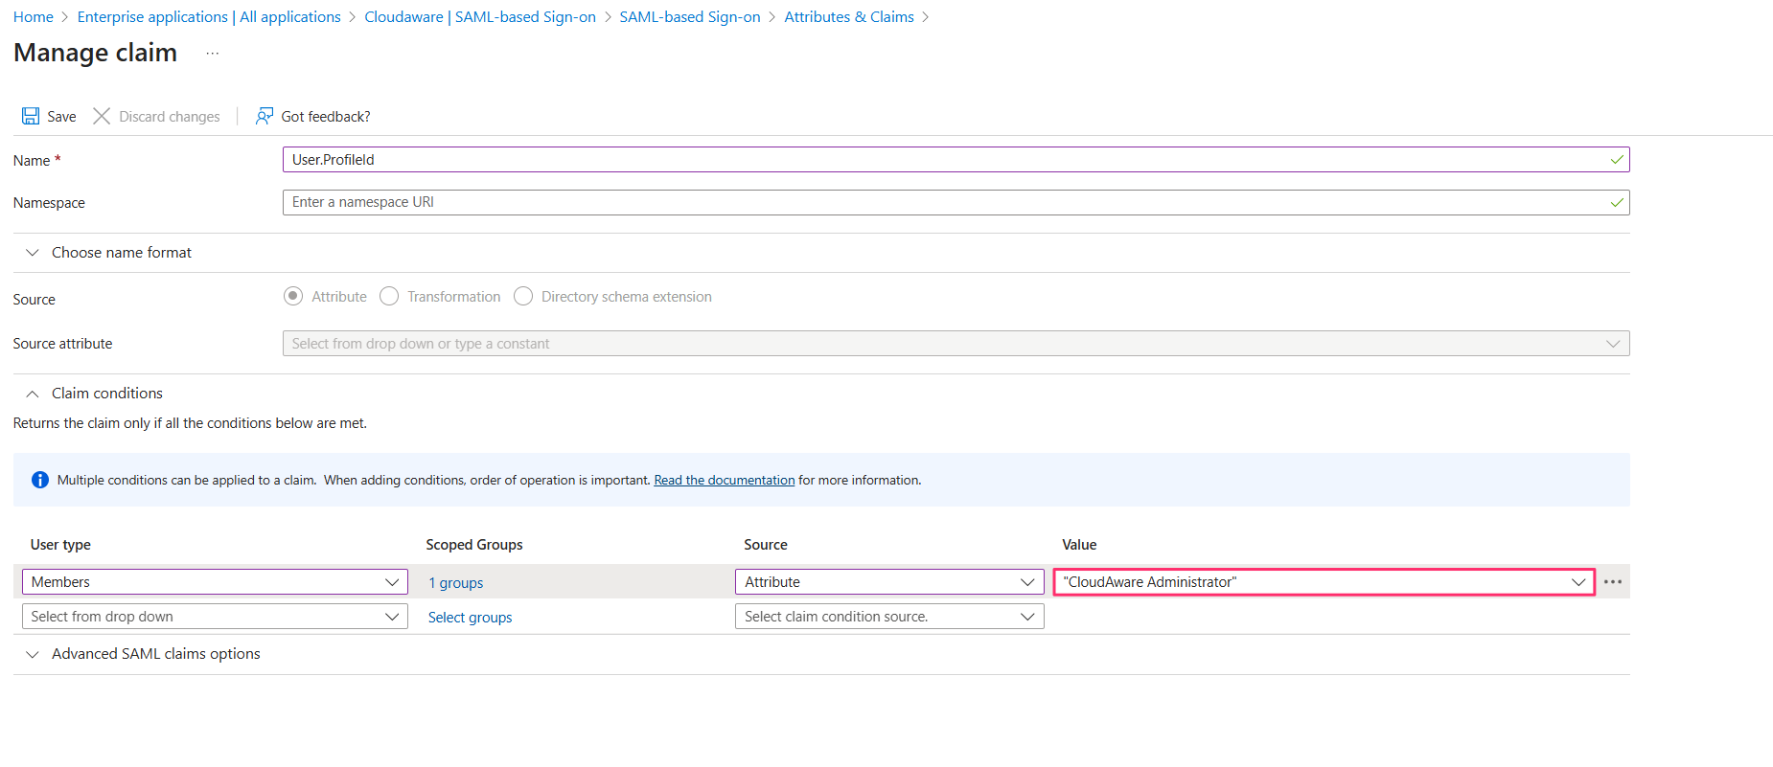Open the ellipsis menu beside Manage claim title

tap(213, 54)
